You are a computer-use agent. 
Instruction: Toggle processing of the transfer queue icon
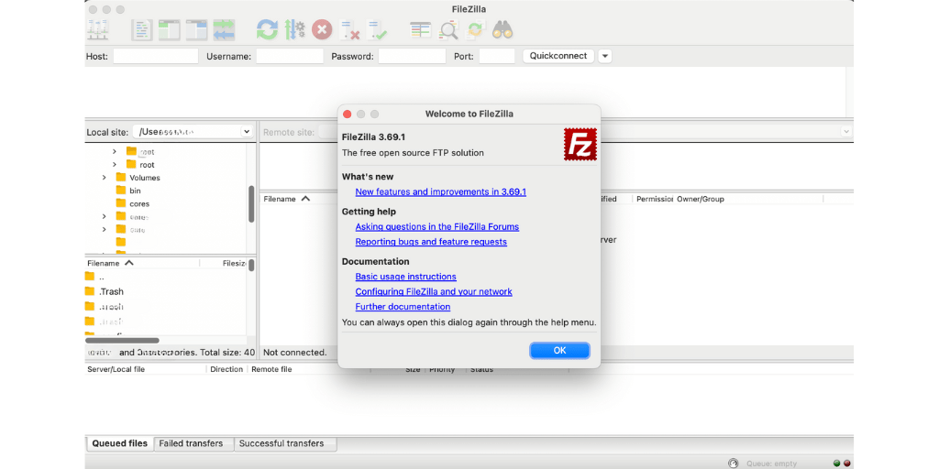(294, 30)
